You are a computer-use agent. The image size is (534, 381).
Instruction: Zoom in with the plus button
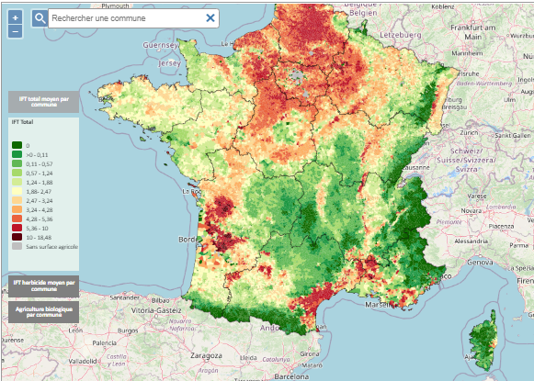point(16,17)
